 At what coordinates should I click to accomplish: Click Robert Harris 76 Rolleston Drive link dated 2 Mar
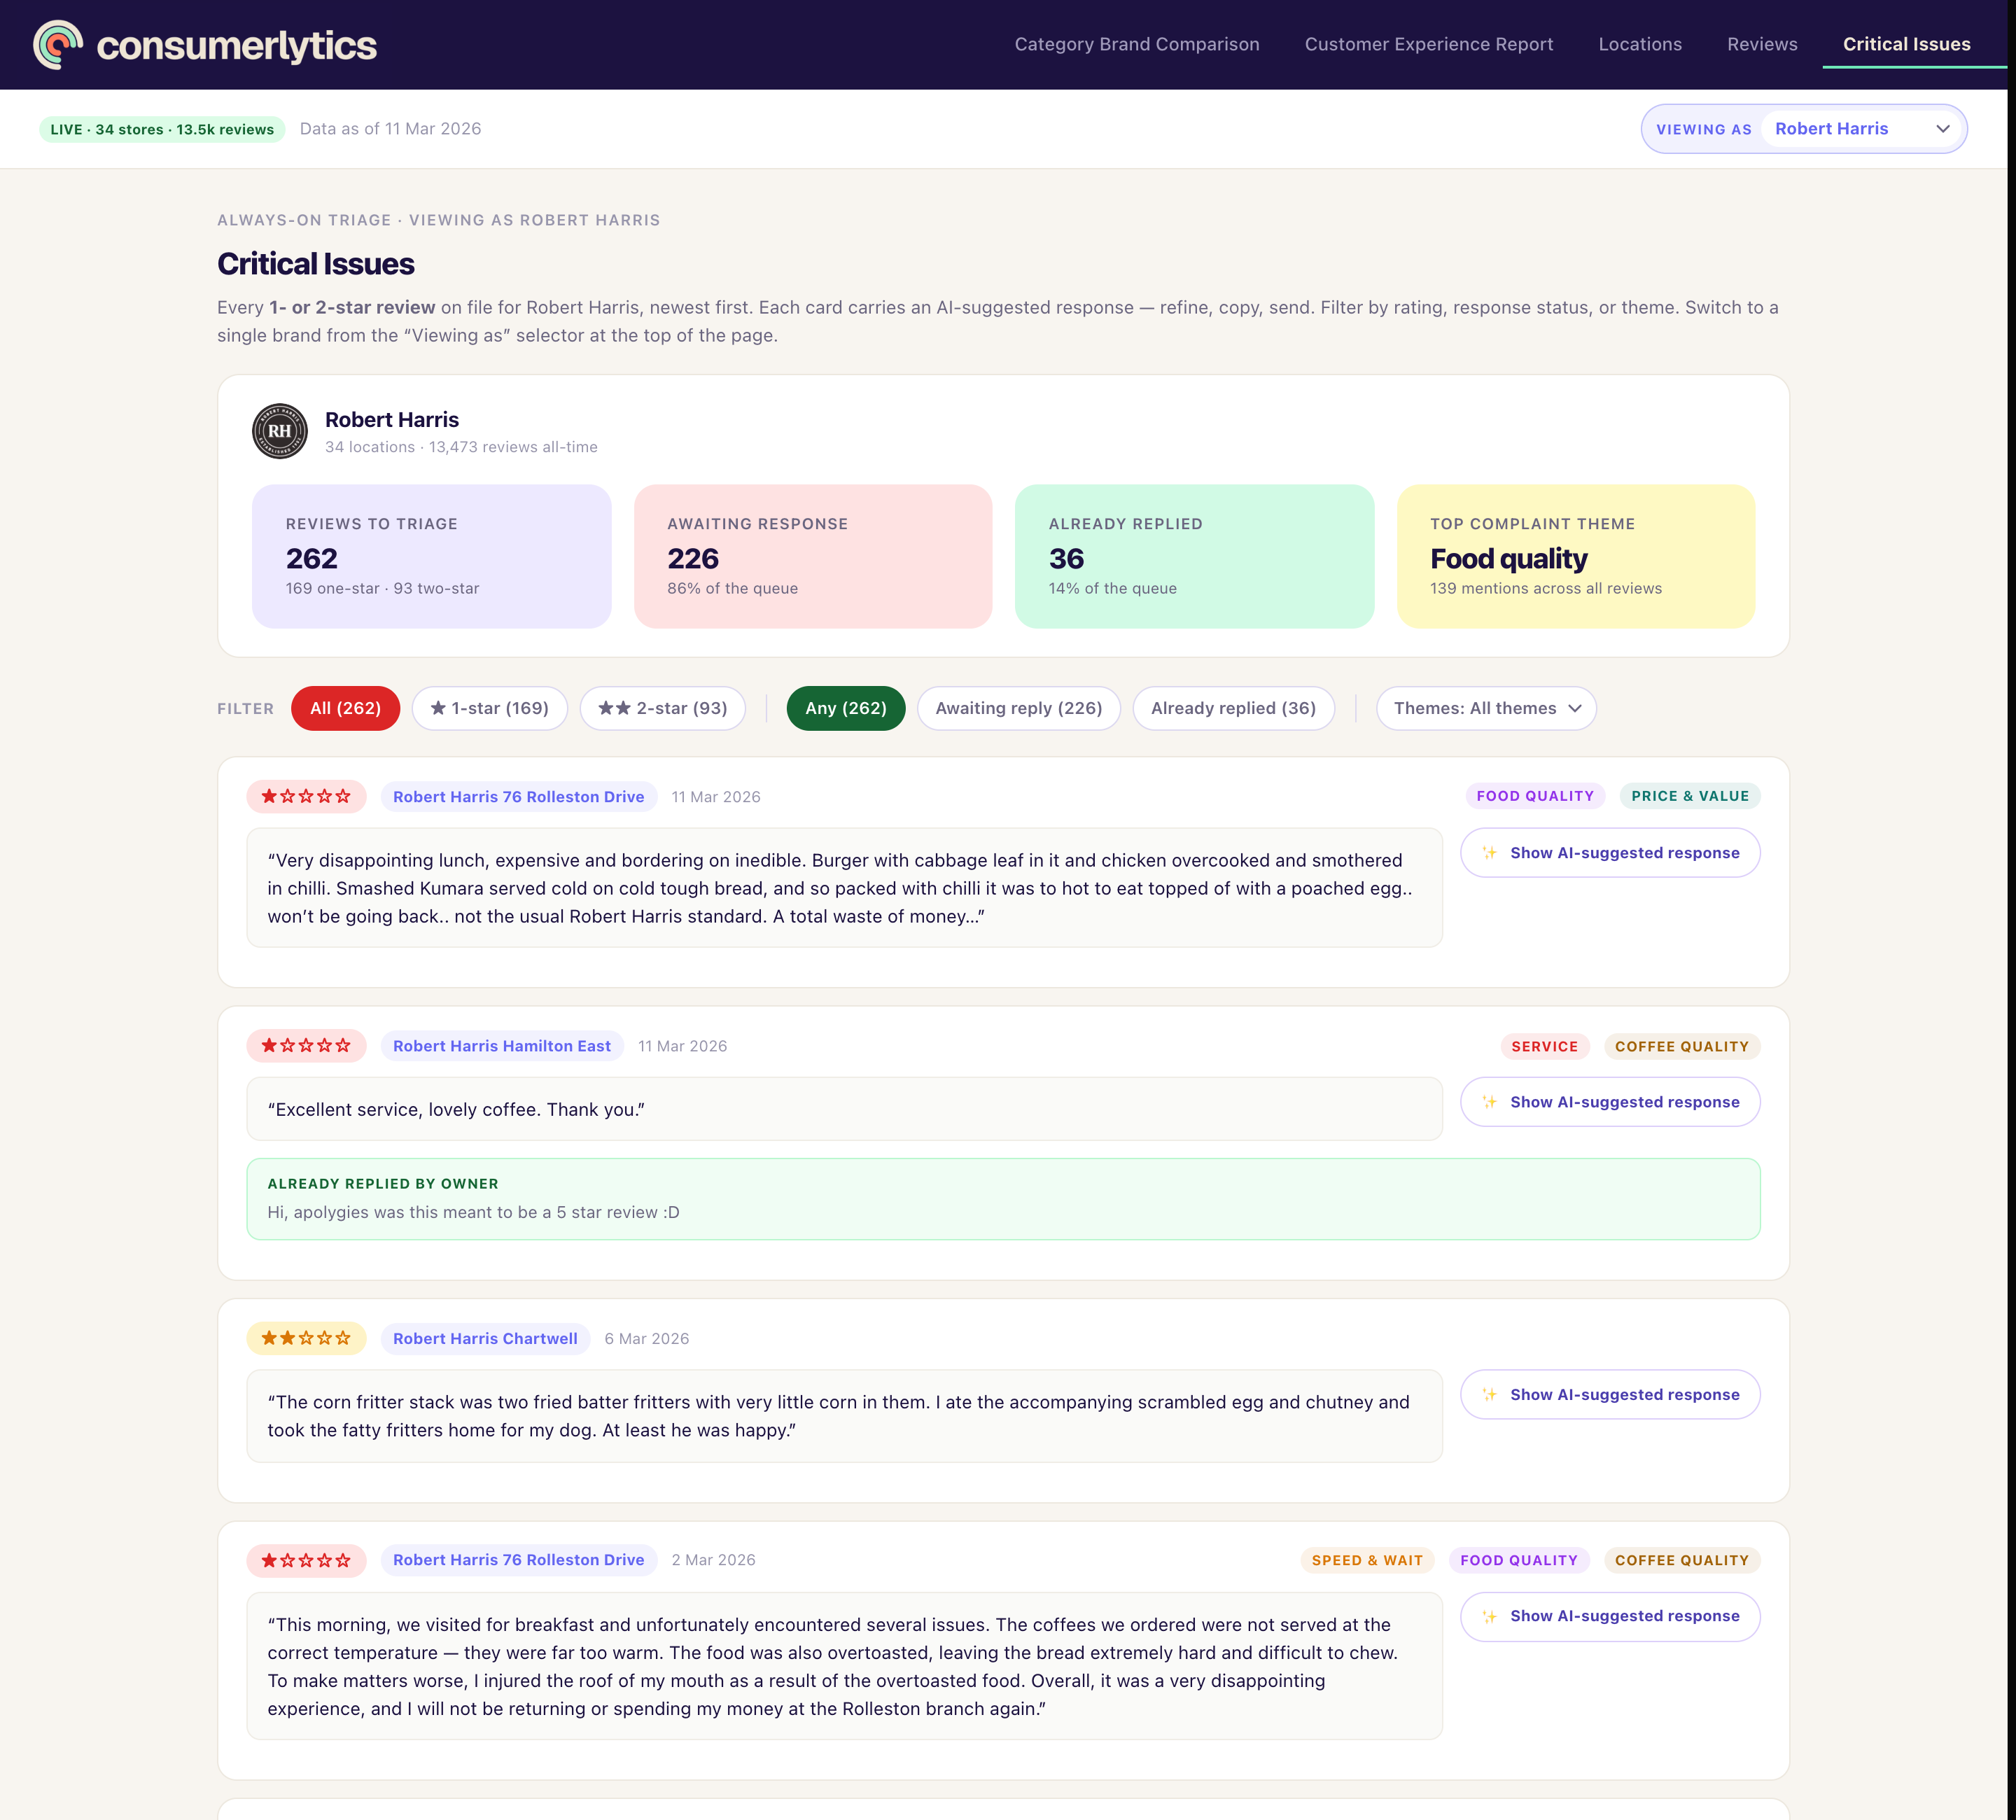pos(518,1560)
